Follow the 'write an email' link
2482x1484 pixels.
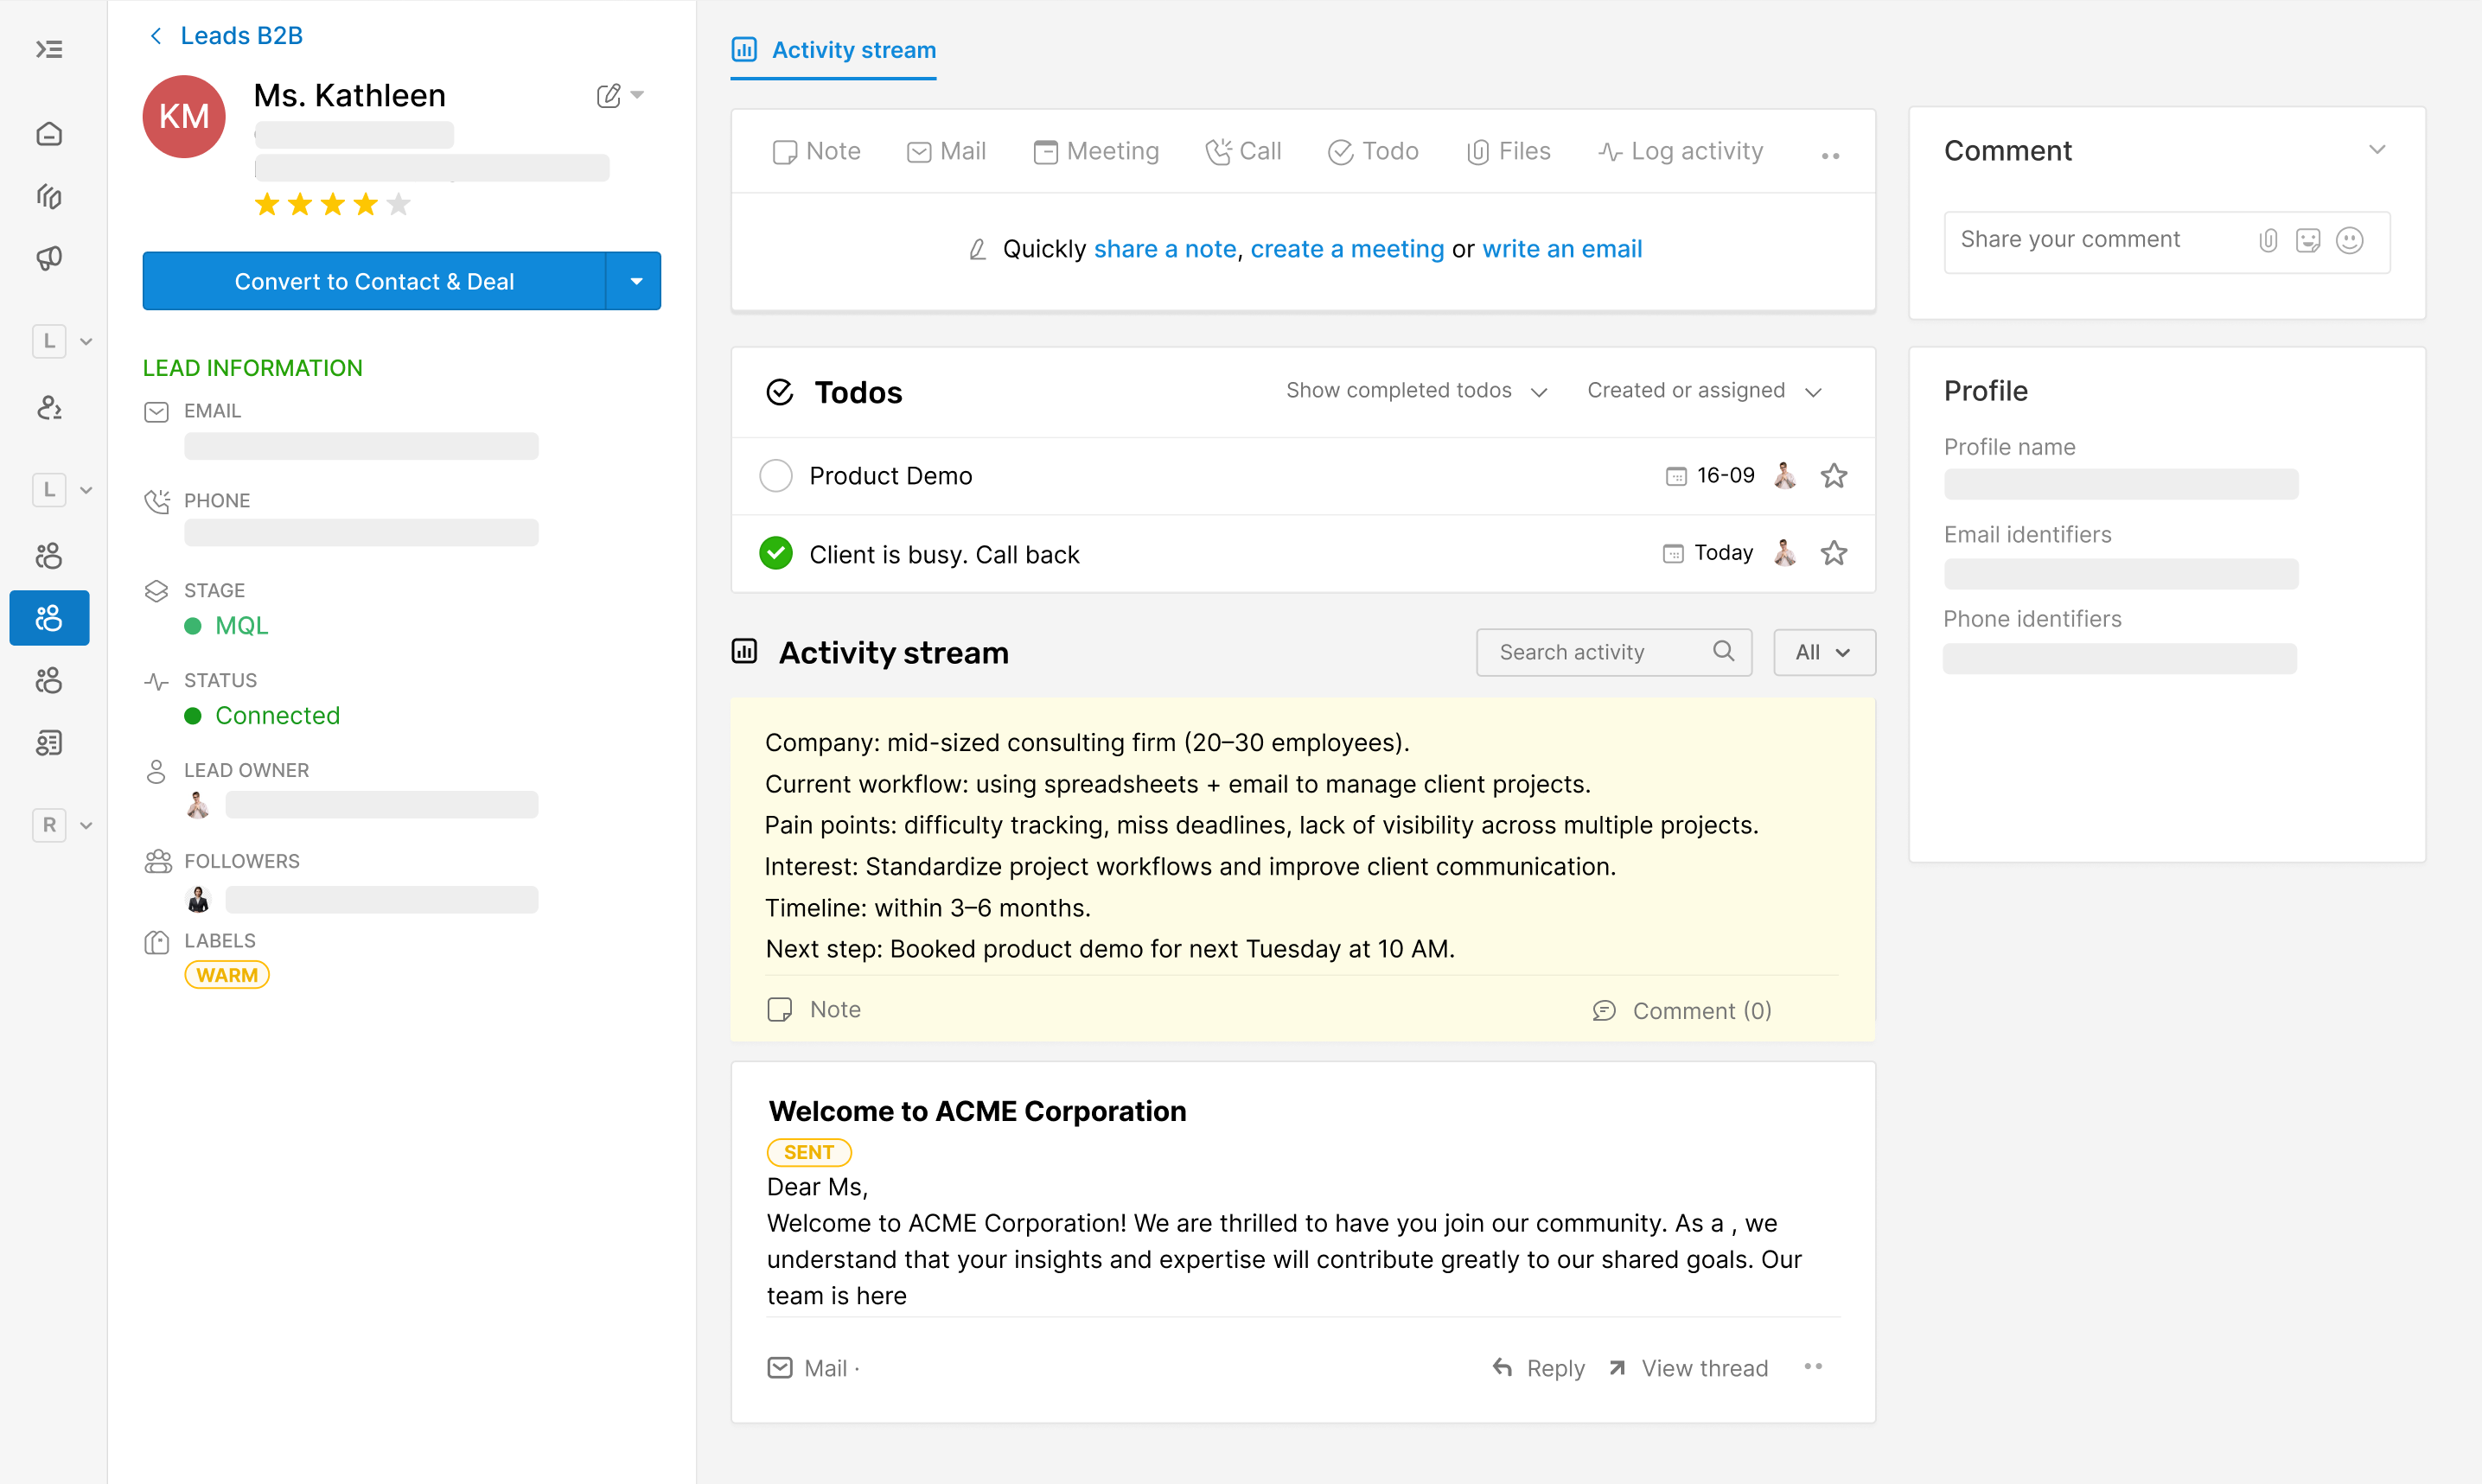coord(1561,249)
